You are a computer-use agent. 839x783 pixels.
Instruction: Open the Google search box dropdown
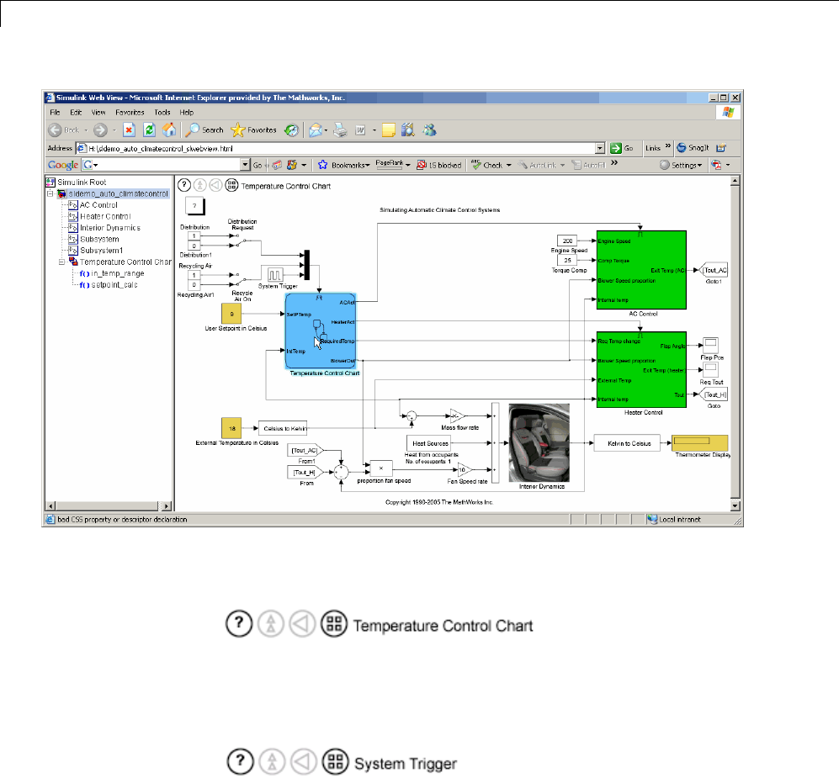[x=245, y=165]
